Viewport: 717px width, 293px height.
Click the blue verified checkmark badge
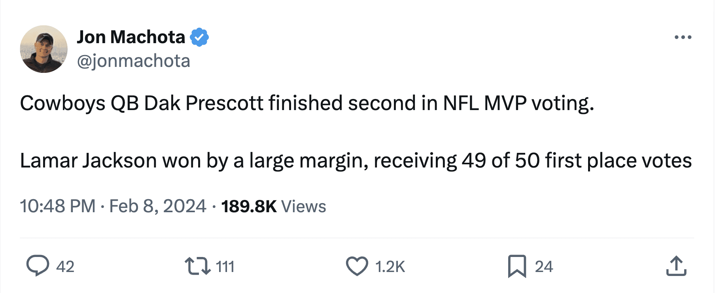199,37
